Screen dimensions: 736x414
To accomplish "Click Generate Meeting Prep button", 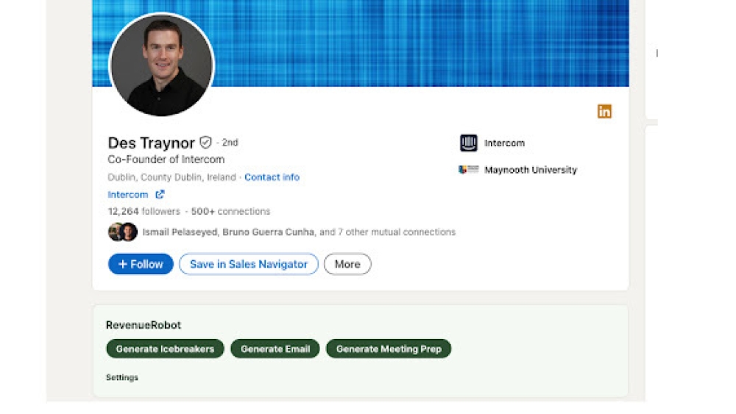I will coord(389,349).
